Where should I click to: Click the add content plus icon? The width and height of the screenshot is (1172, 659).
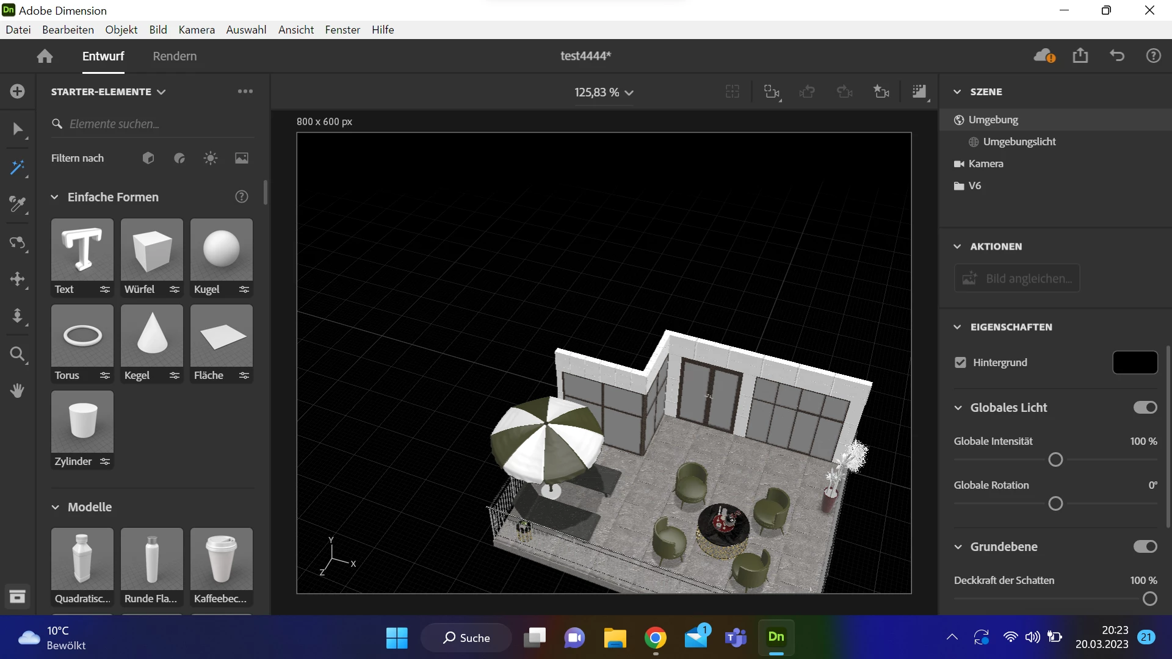[17, 92]
